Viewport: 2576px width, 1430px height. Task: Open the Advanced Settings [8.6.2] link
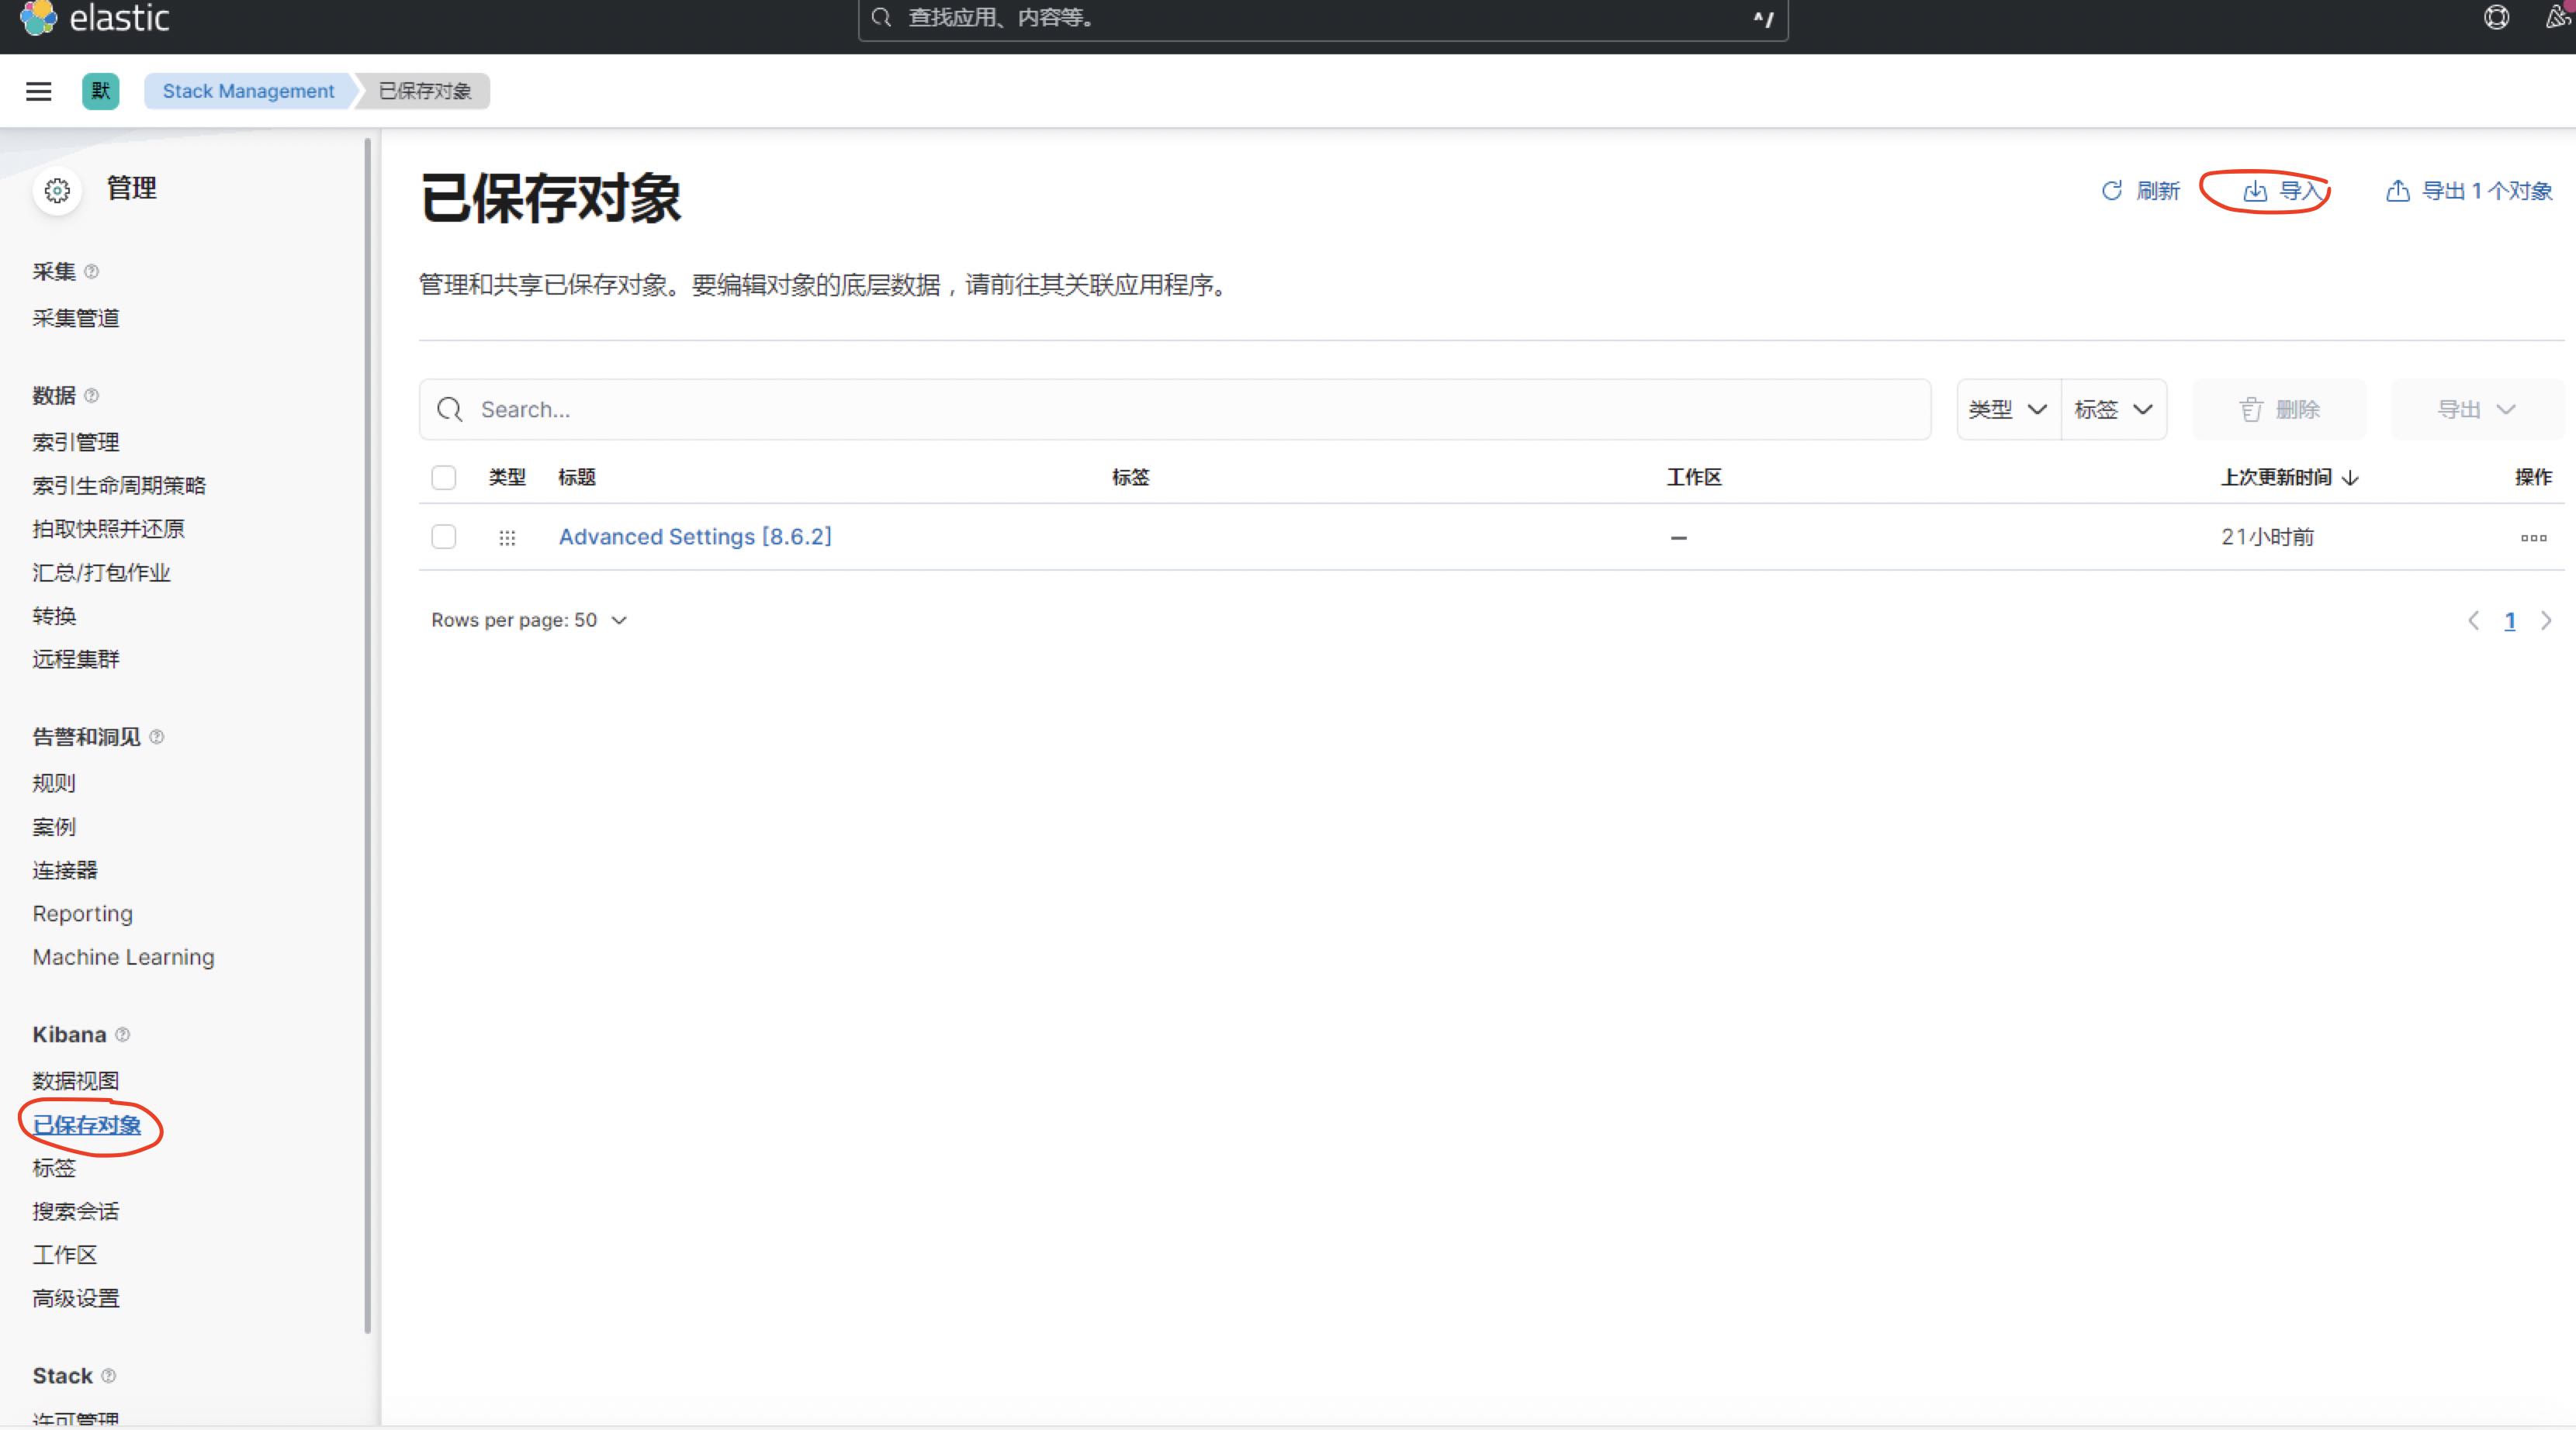(x=695, y=537)
